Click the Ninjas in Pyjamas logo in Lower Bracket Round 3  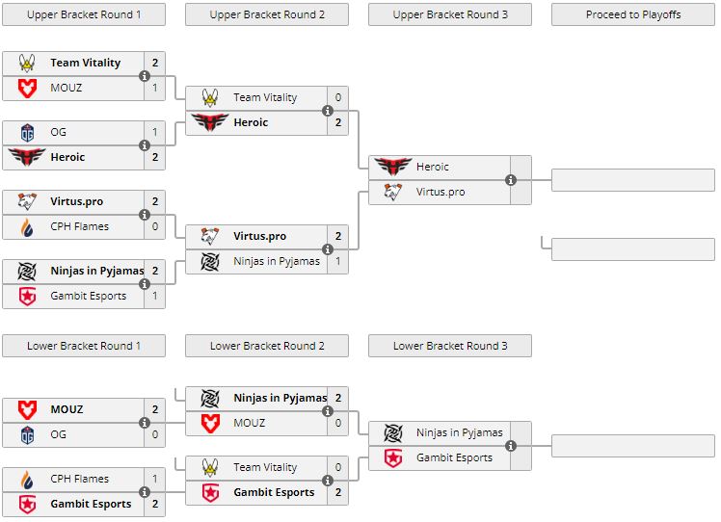pyautogui.click(x=392, y=433)
